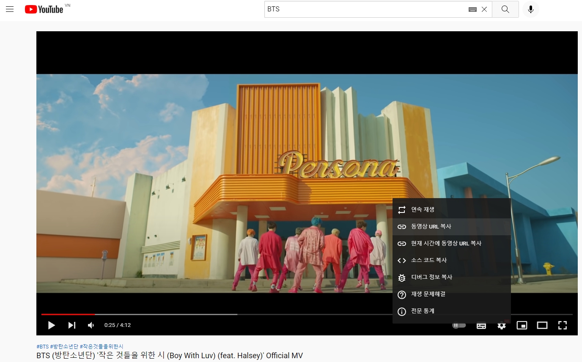The width and height of the screenshot is (582, 362).
Task: Choose 동영상 URL 복사 menu item
Action: click(x=452, y=226)
